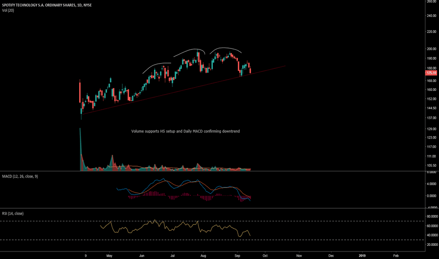Click the 220.00 price axis label
This screenshot has height=259, width=439.
(x=431, y=32)
